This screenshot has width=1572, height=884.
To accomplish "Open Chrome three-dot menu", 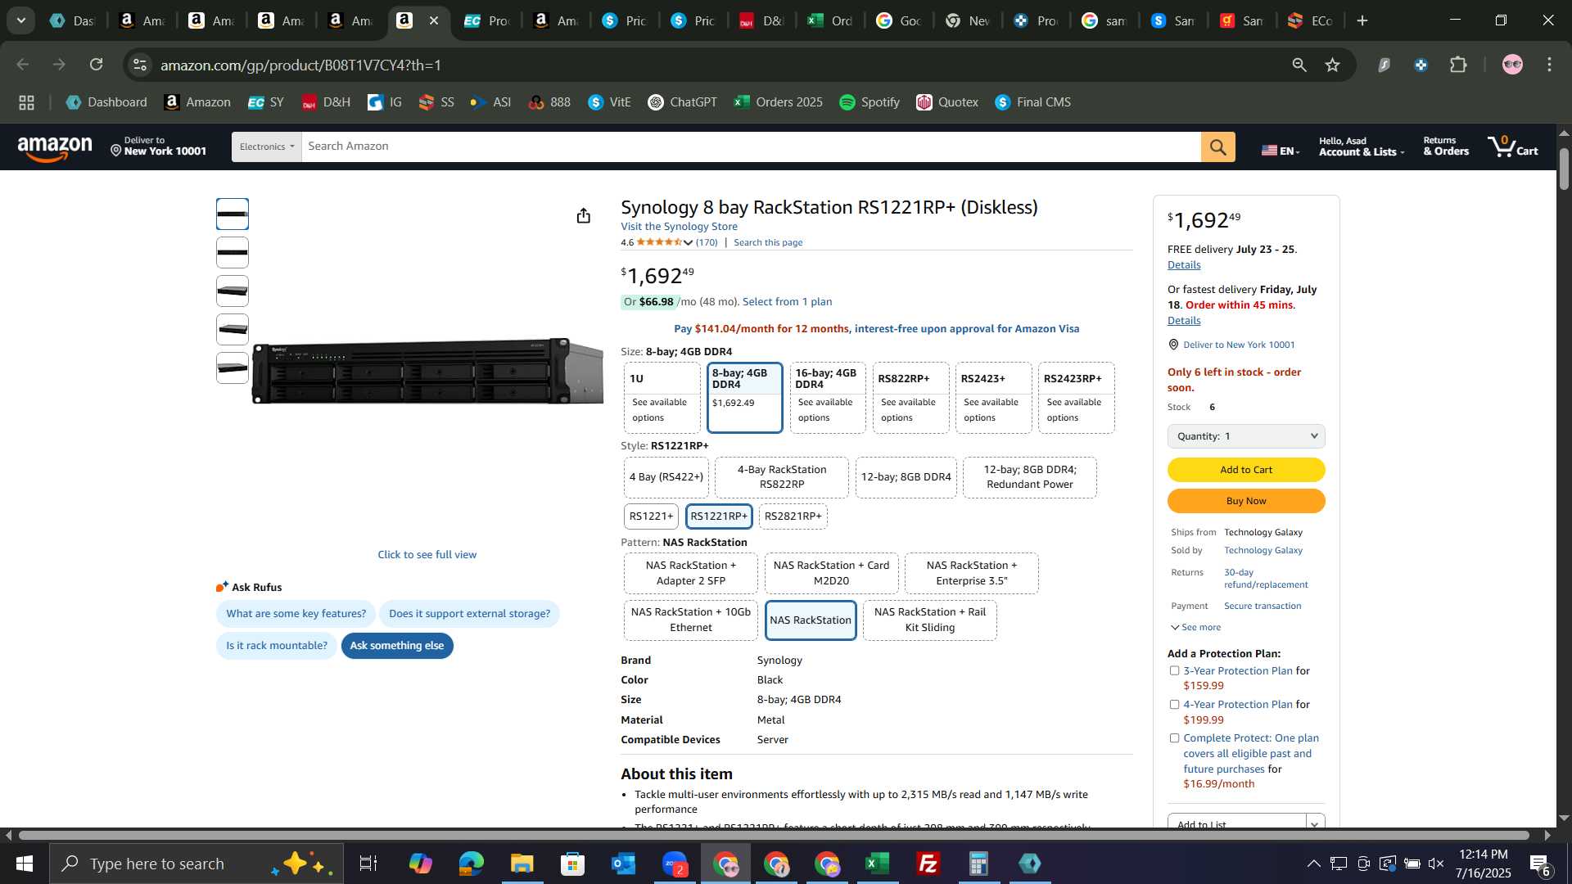I will pyautogui.click(x=1549, y=65).
